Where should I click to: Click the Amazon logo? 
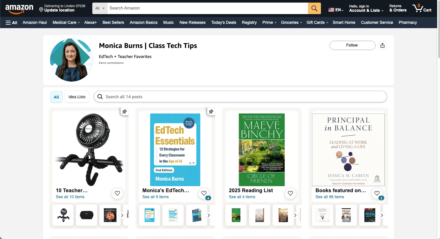click(x=19, y=9)
